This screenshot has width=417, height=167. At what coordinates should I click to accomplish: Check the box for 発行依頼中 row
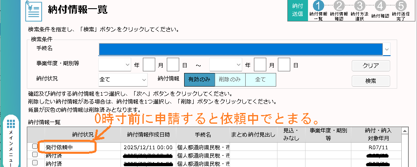point(35,146)
